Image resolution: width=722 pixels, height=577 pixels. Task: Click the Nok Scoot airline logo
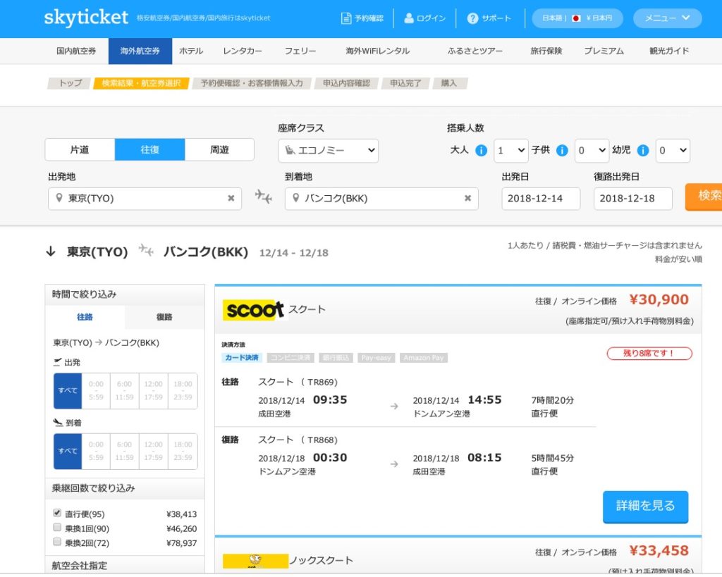(x=255, y=561)
